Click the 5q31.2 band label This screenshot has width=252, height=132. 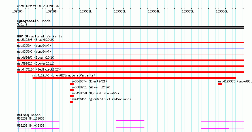[x=22, y=24]
